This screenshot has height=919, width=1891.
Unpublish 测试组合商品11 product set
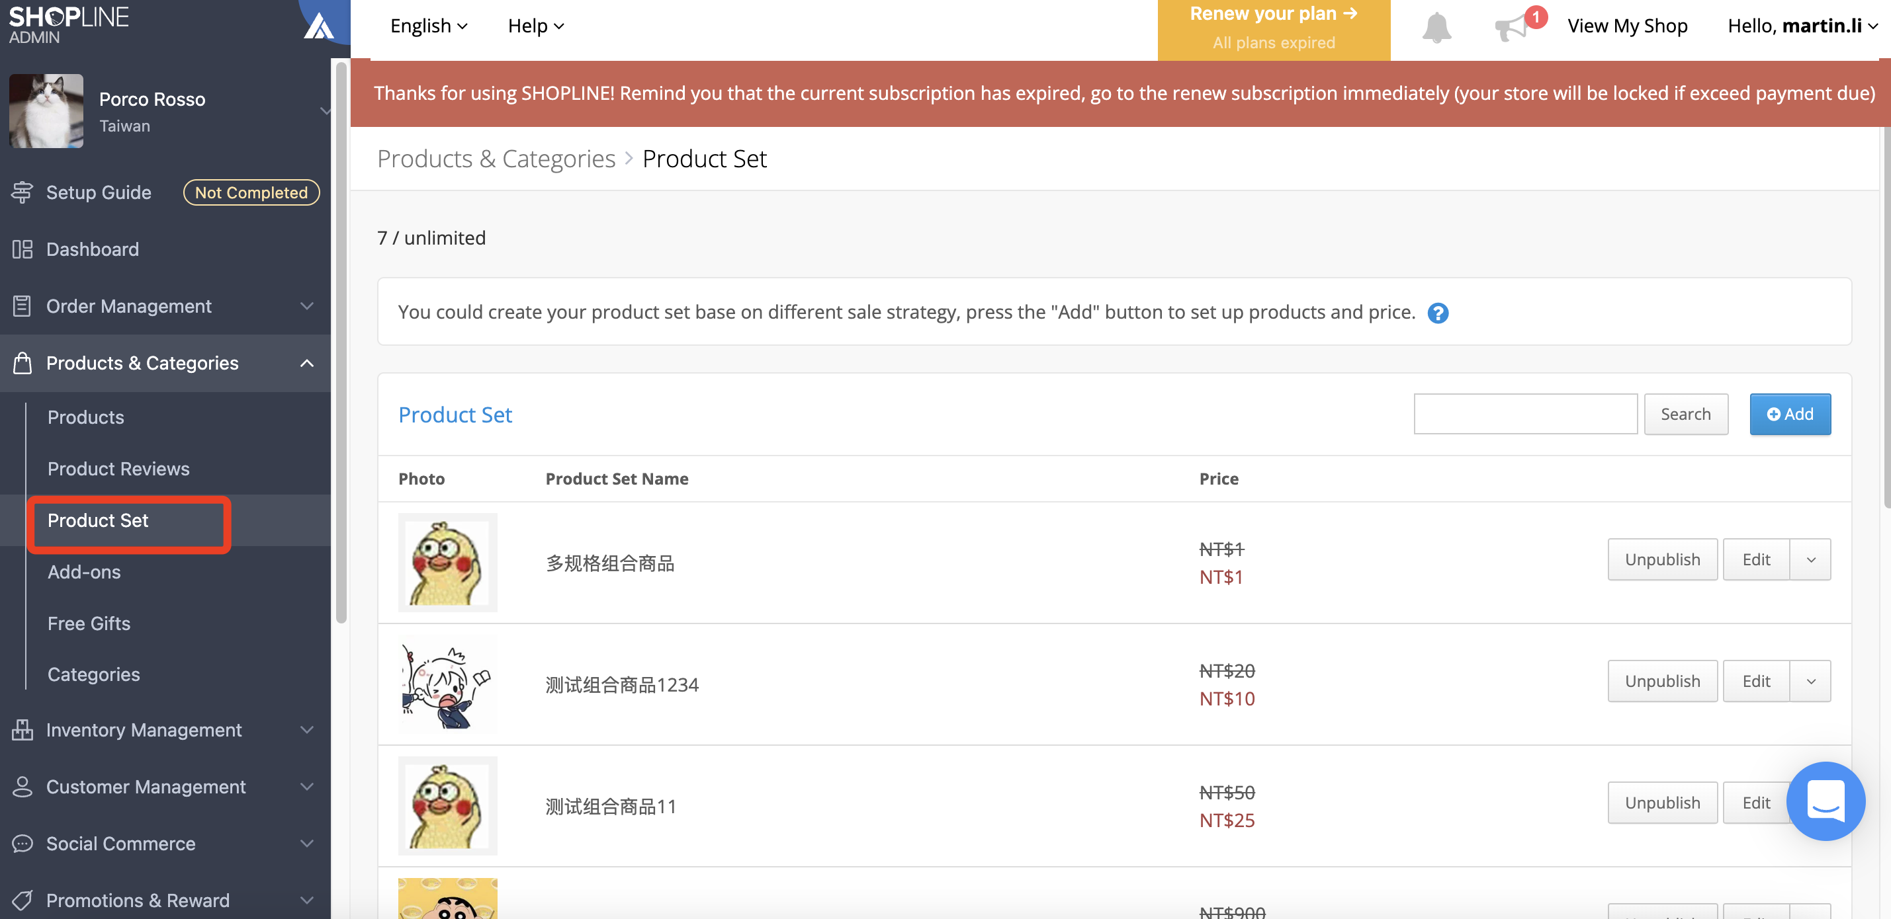1662,803
